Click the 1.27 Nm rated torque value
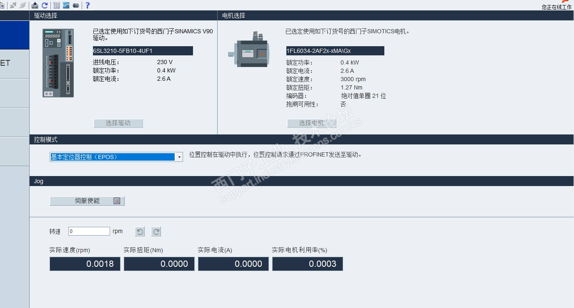 tap(351, 88)
